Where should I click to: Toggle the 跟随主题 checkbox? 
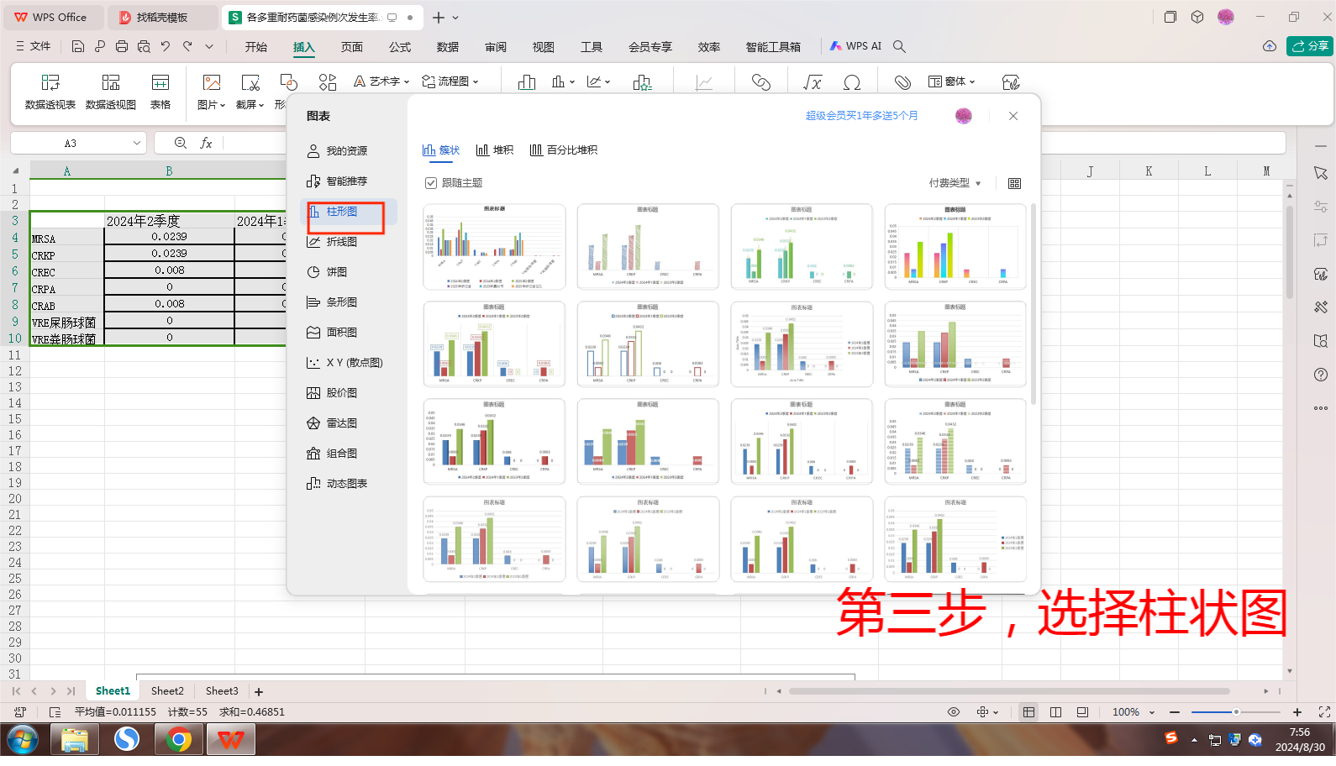click(x=431, y=183)
